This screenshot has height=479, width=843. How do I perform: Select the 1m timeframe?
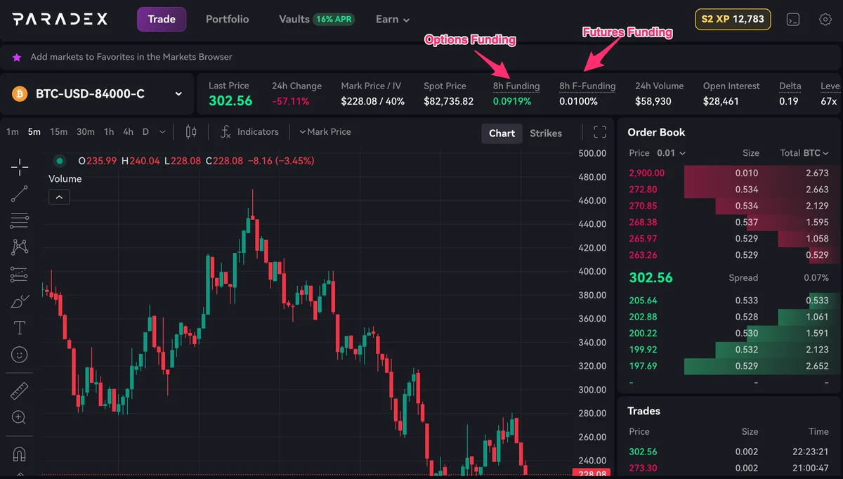pyautogui.click(x=13, y=132)
